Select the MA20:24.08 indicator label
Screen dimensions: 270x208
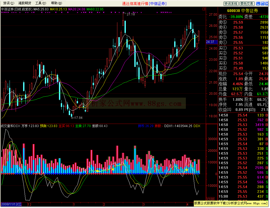77,9
